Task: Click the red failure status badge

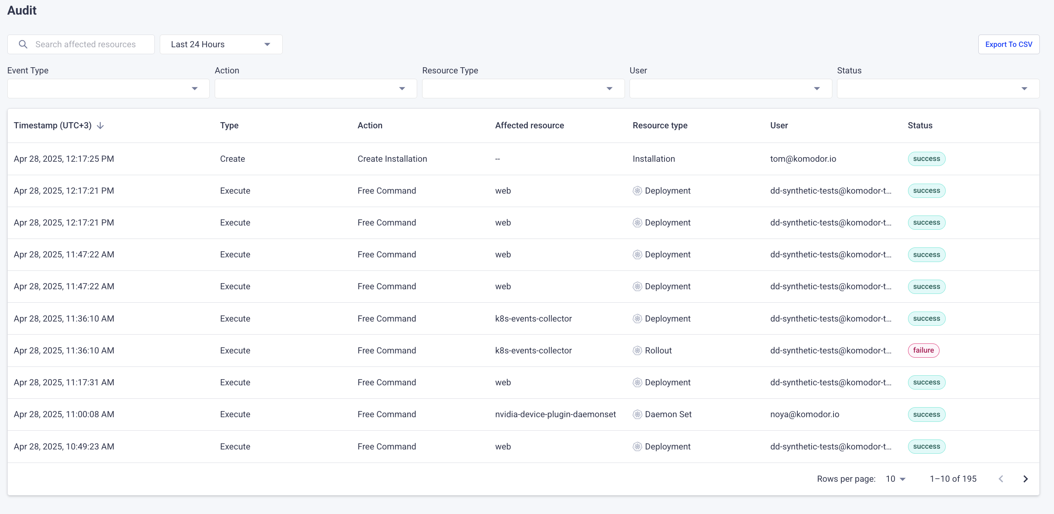Action: [923, 350]
